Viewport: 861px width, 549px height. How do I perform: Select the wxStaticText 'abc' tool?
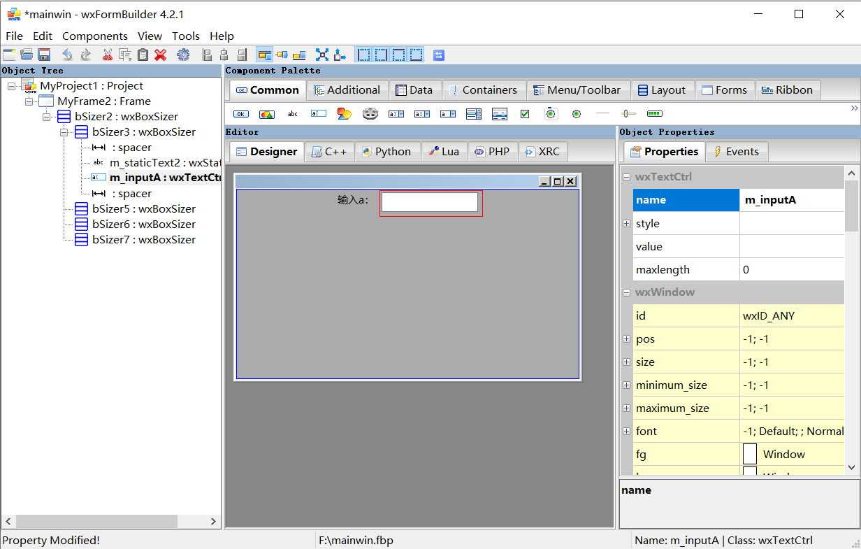pos(292,113)
